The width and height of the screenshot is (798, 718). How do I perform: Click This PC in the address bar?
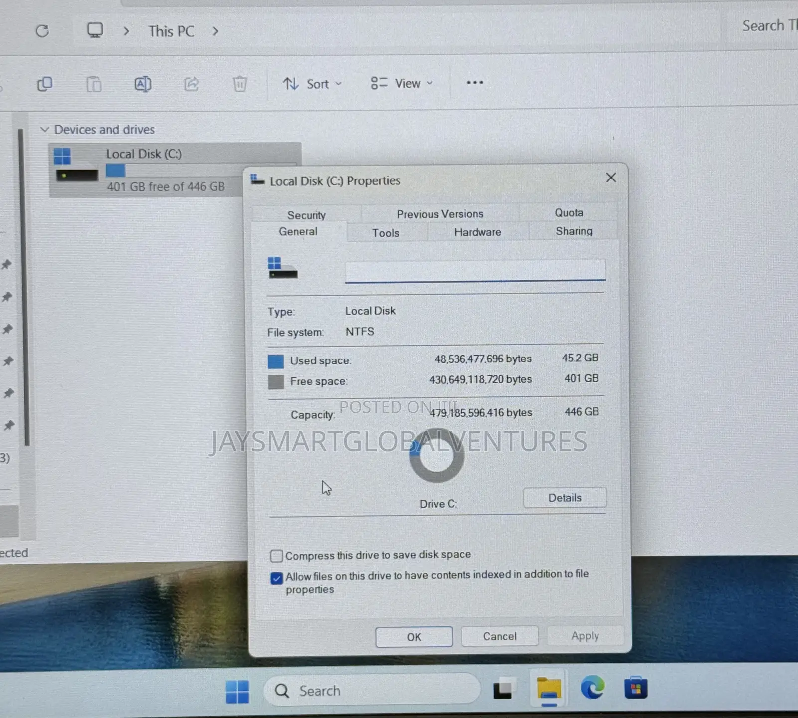171,31
